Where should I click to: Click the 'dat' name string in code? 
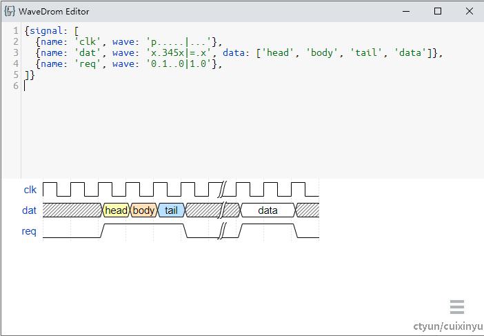point(88,53)
